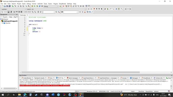Click the Undo toolbar icon
The height and width of the screenshot is (97, 173).
click(13, 6)
